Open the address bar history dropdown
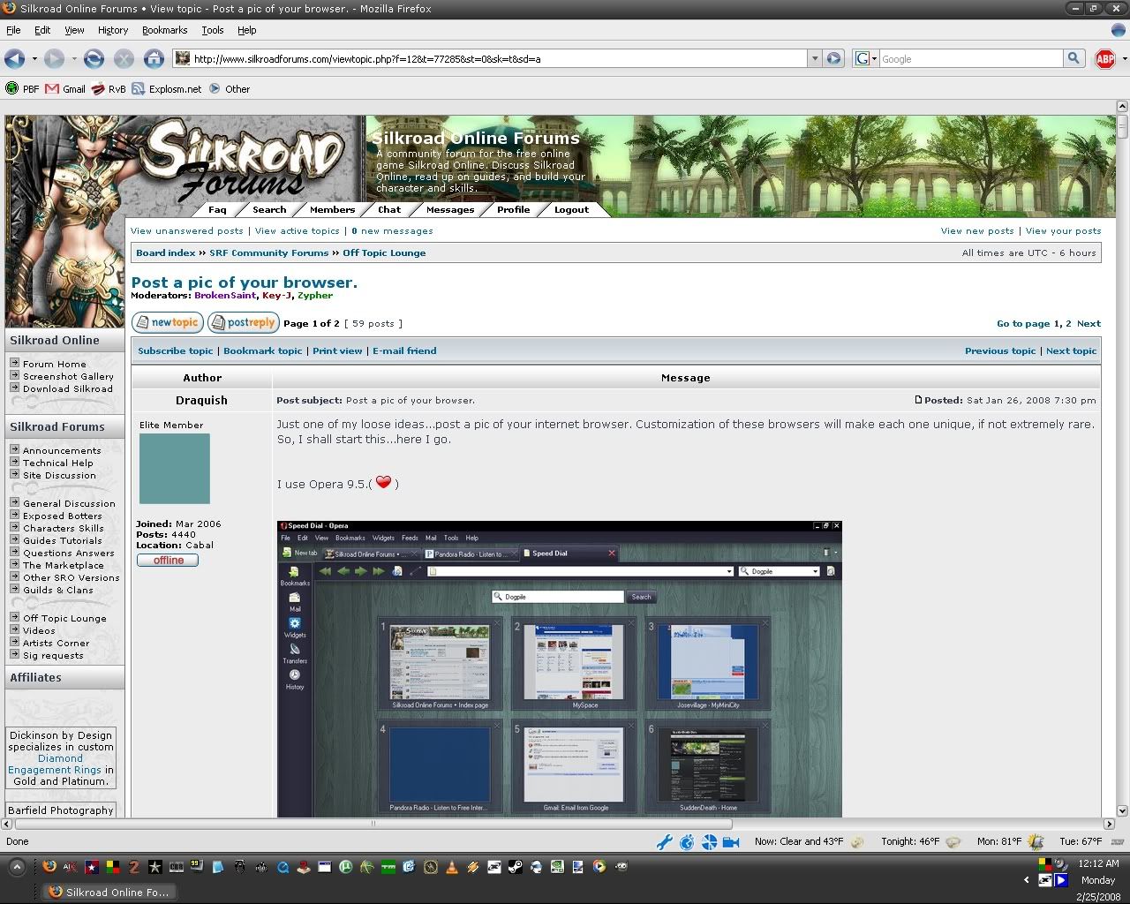1130x904 pixels. [x=814, y=59]
